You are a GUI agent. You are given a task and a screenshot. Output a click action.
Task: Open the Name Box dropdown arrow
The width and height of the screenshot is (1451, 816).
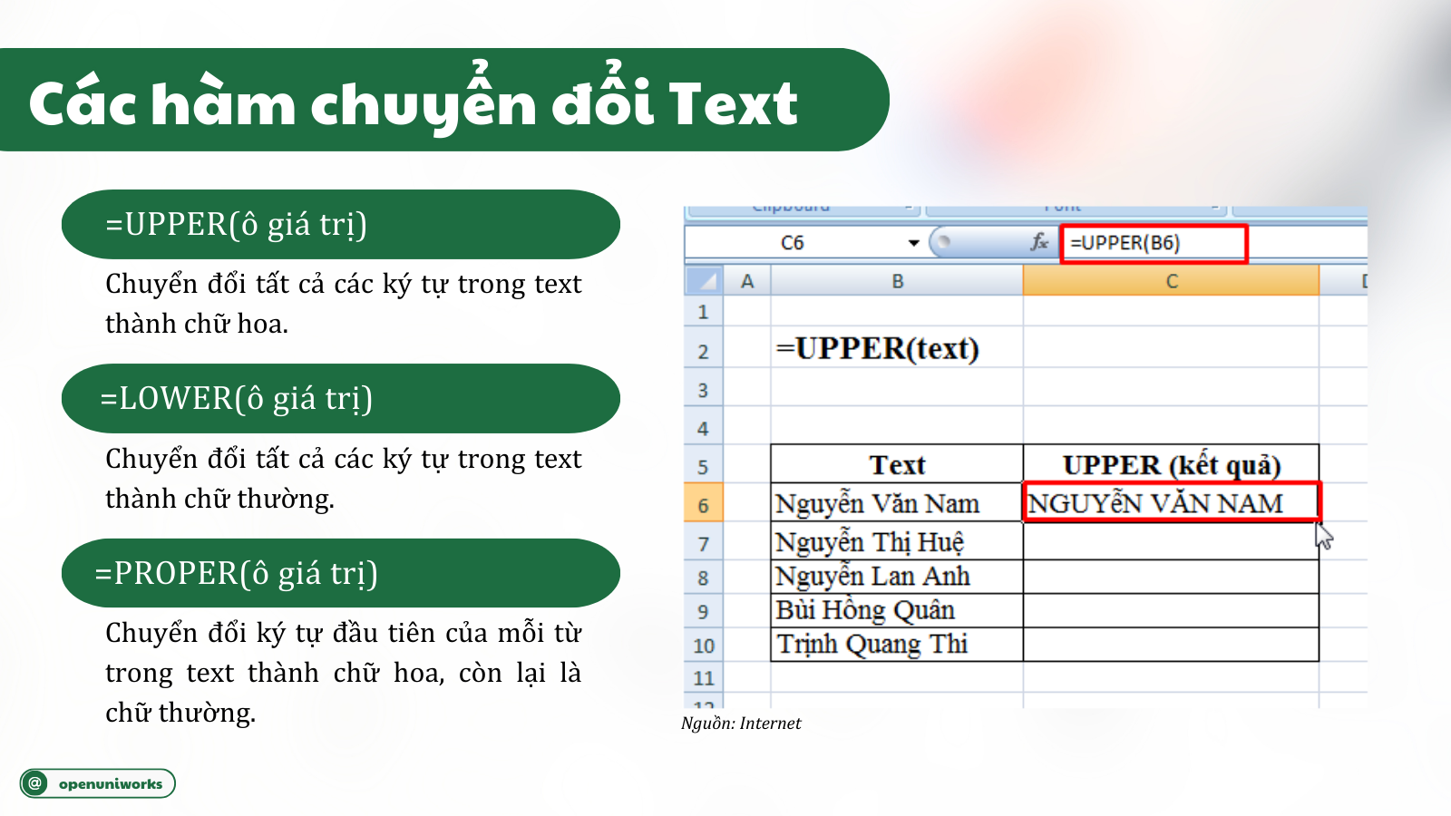(x=913, y=243)
